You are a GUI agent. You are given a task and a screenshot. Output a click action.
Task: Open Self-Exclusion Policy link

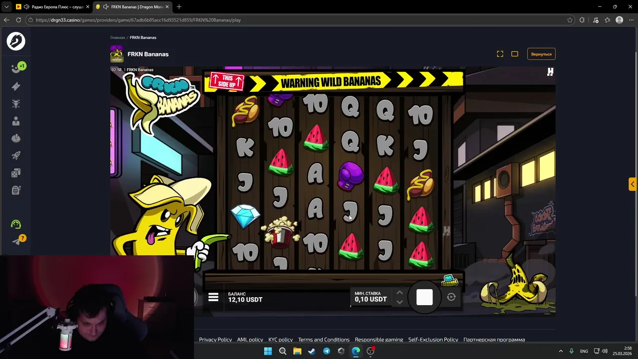433,340
